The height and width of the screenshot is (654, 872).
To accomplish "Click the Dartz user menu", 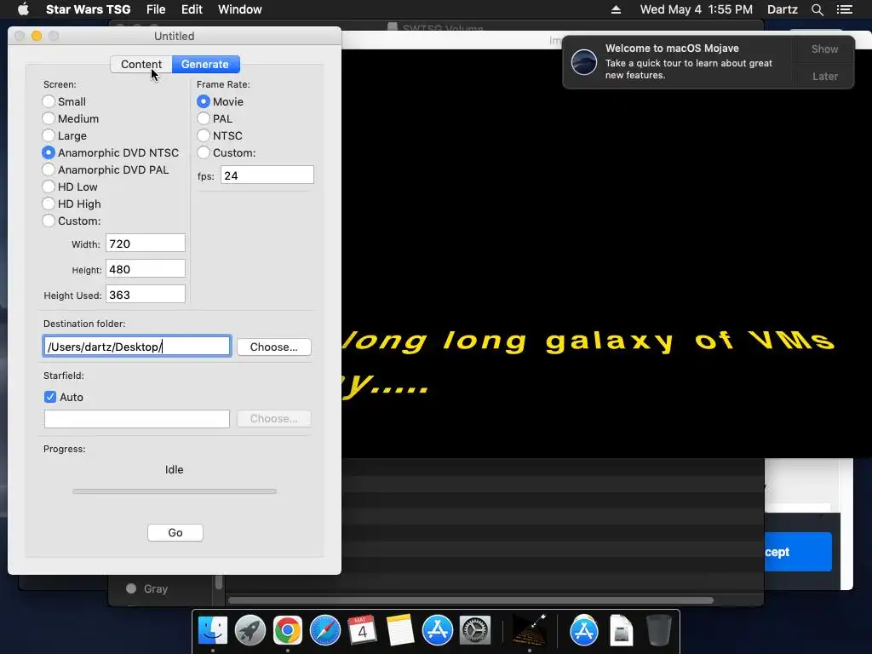I will pos(782,9).
